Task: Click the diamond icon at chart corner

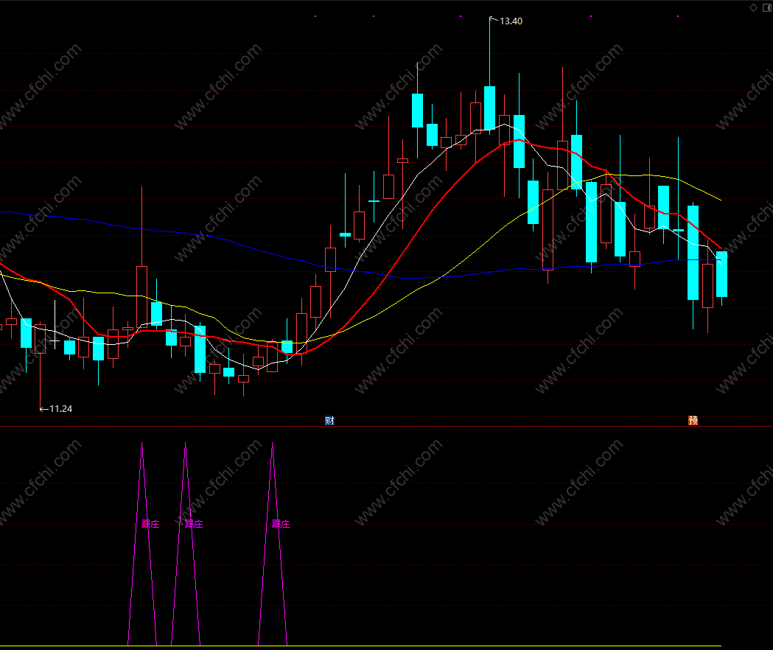Action: [x=753, y=8]
